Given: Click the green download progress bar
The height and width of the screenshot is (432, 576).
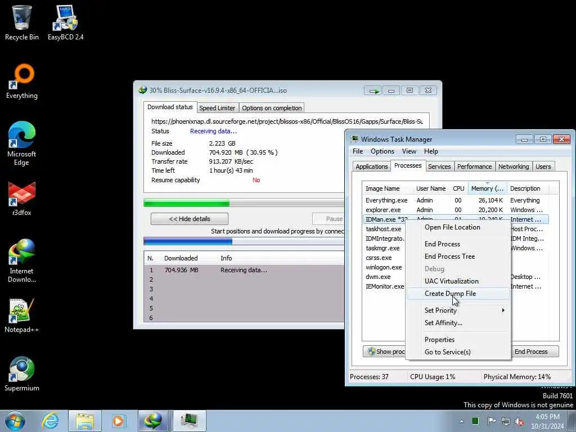Looking at the screenshot, I should 244,202.
